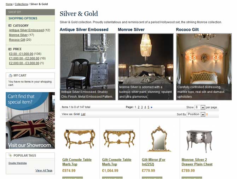Click the orange sort direction arrow
Screen dimensions: 237x179
[207, 115]
